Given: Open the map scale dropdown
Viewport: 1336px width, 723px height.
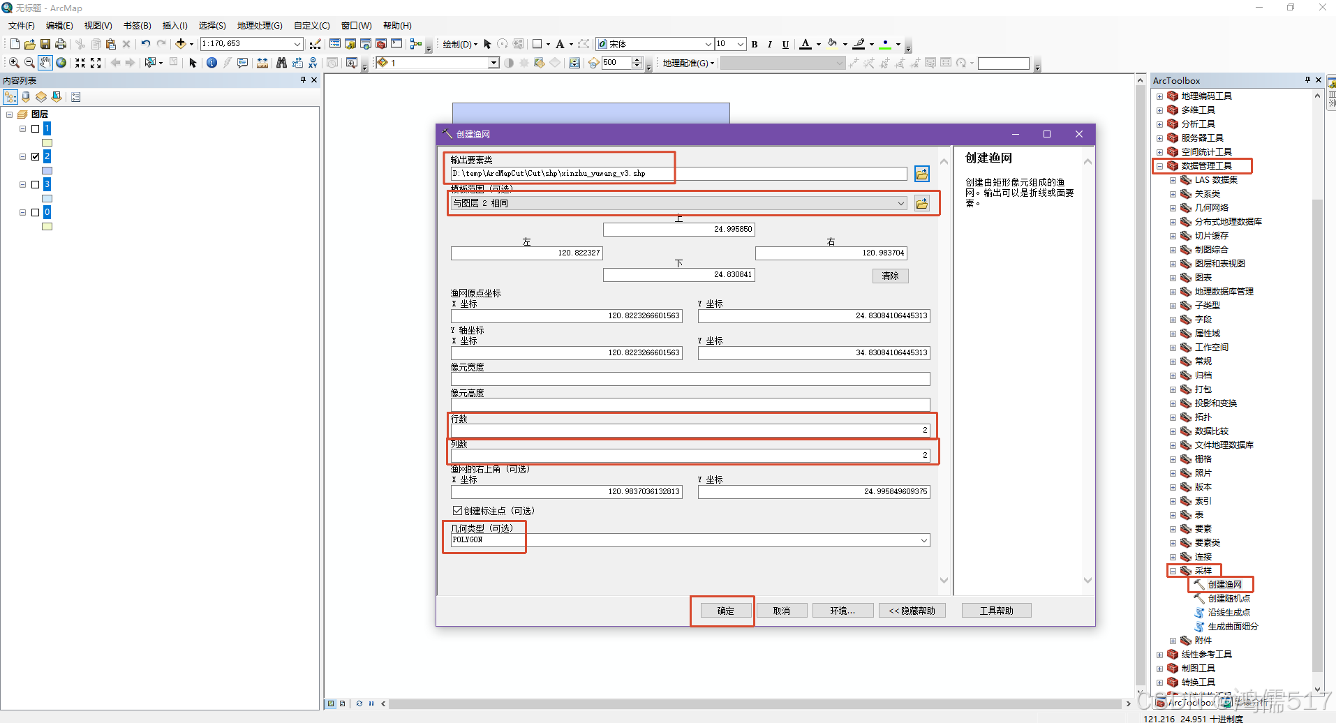Looking at the screenshot, I should [x=297, y=44].
